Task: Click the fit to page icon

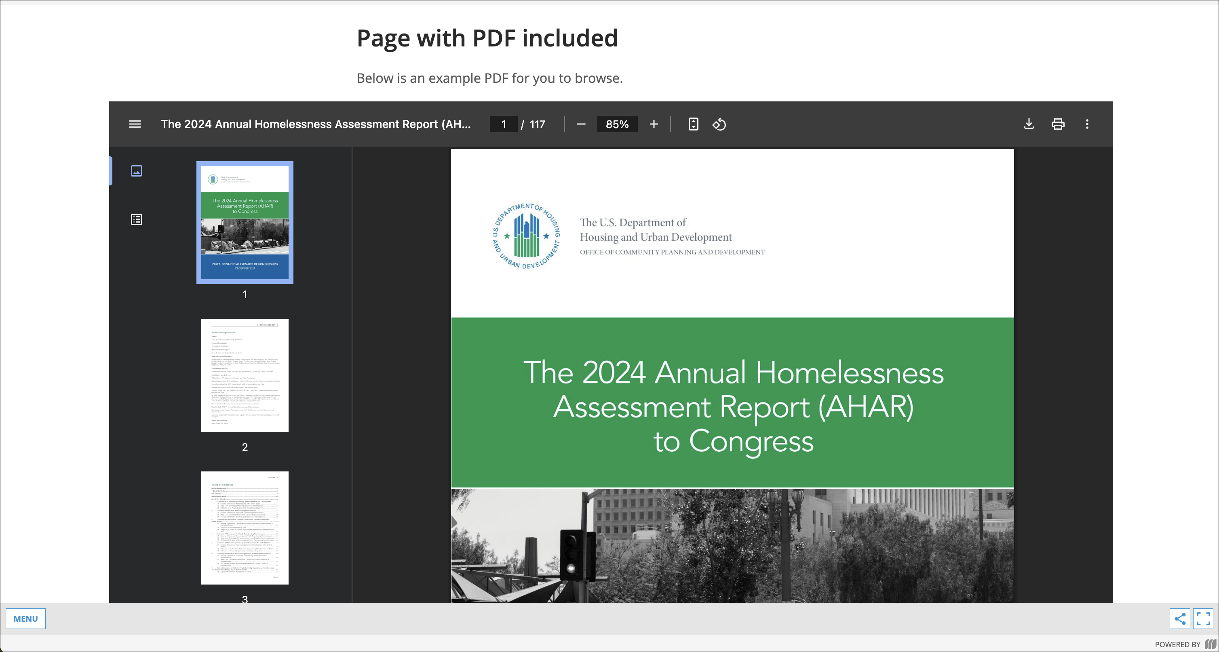Action: pyautogui.click(x=693, y=124)
